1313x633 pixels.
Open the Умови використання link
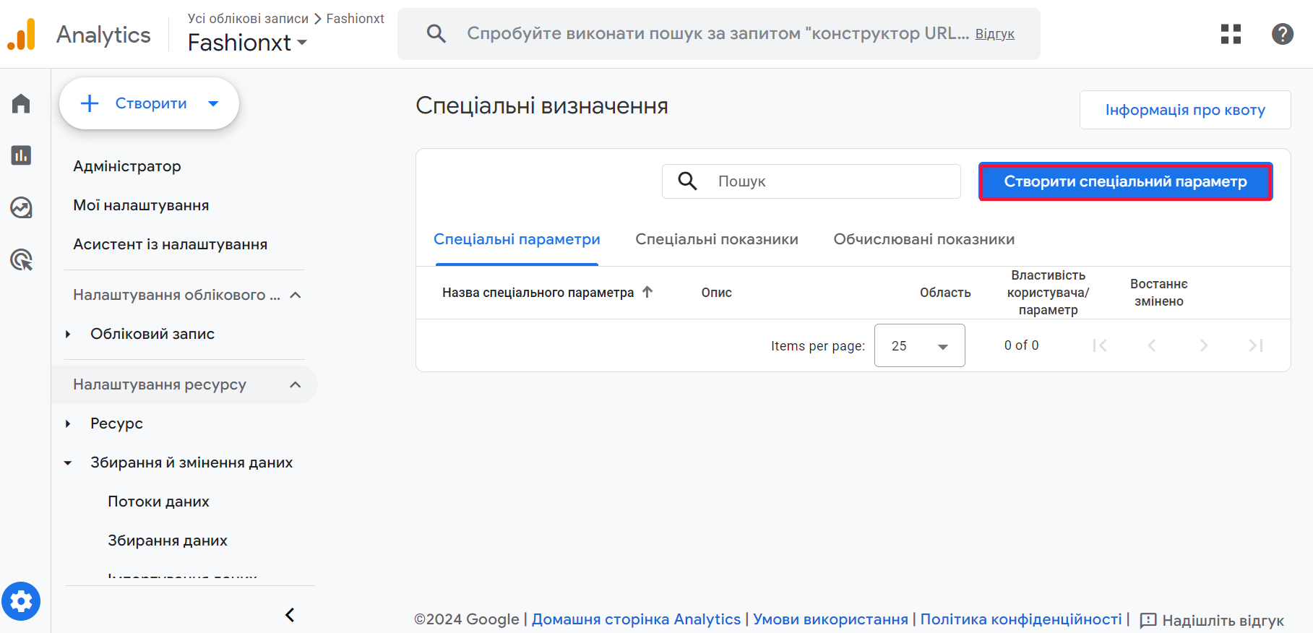[831, 619]
